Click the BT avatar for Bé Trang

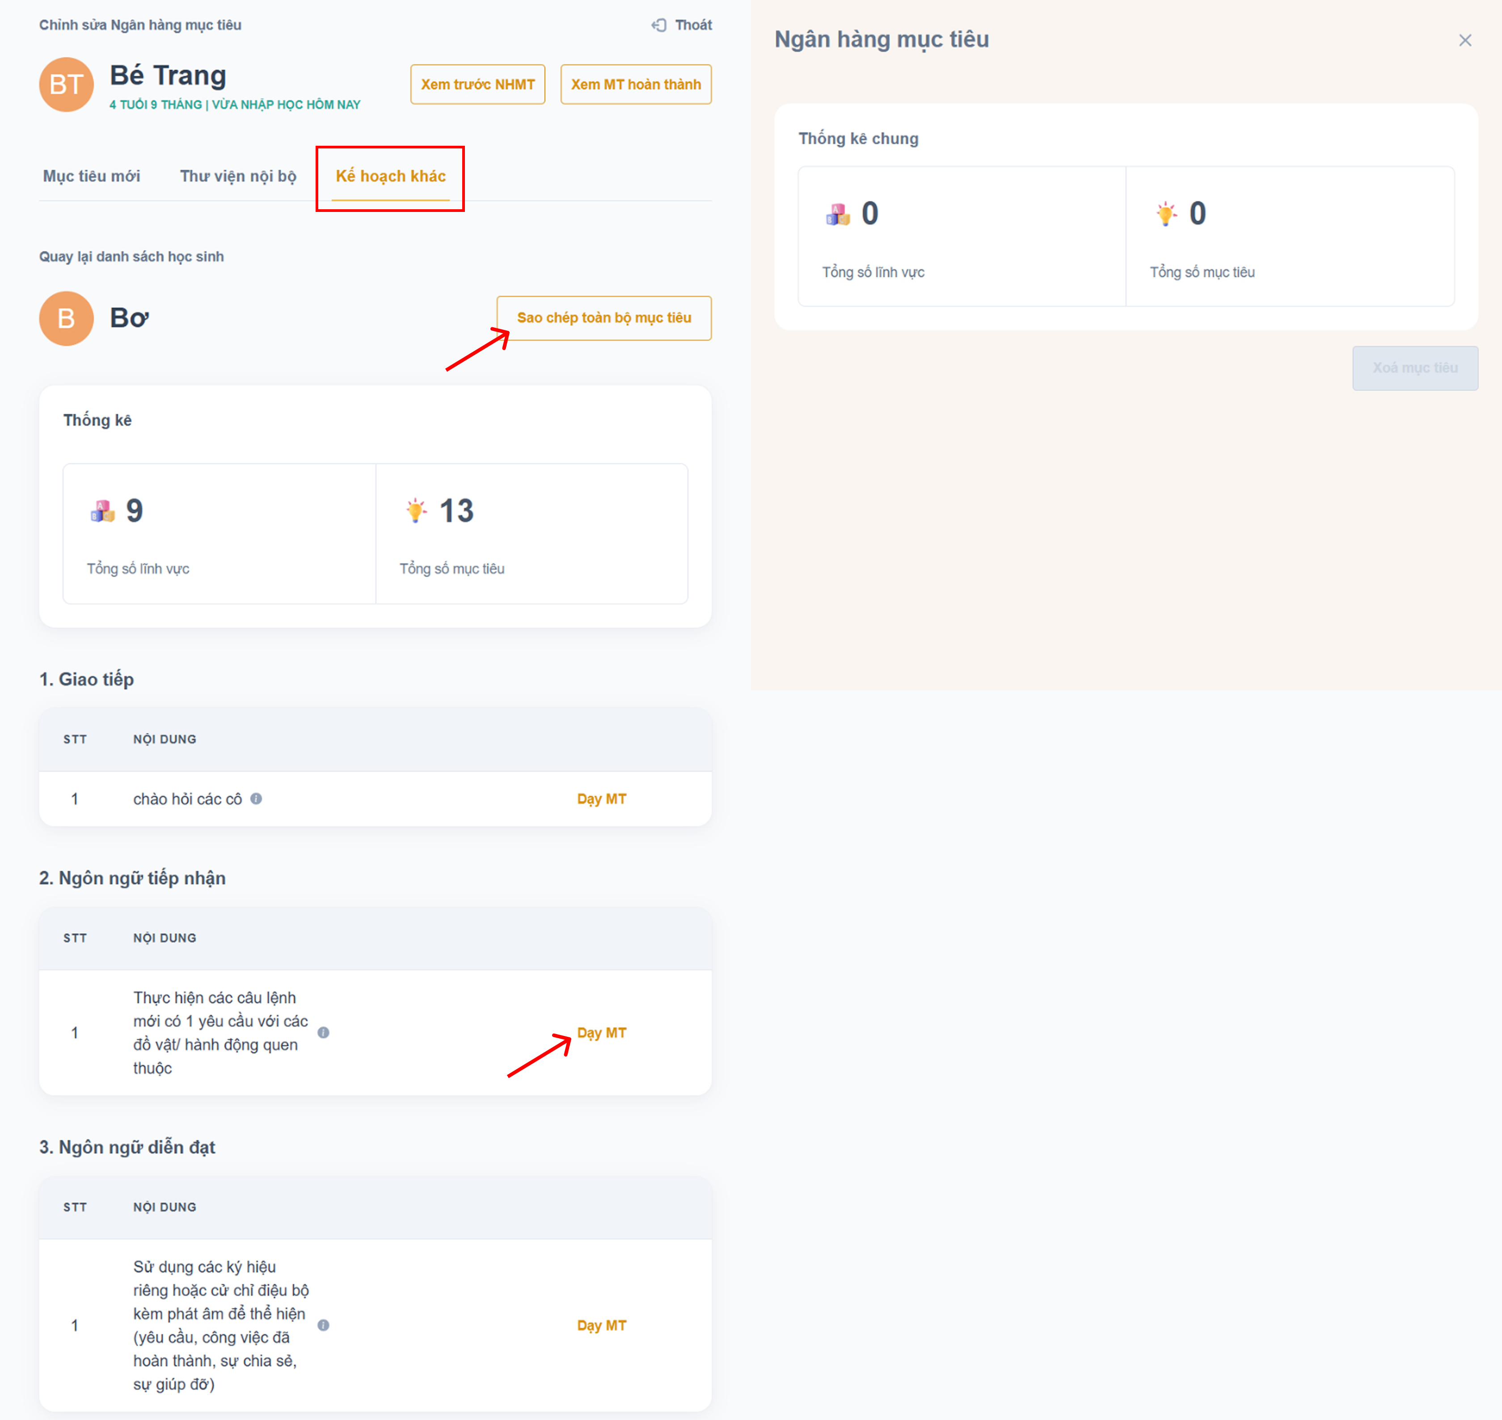pyautogui.click(x=66, y=84)
